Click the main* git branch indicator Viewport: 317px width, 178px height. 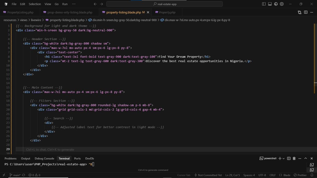[x=15, y=175]
